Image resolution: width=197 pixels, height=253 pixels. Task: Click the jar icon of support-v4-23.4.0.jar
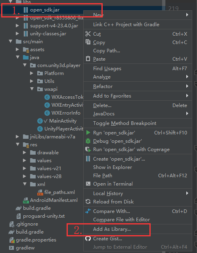click(26, 26)
